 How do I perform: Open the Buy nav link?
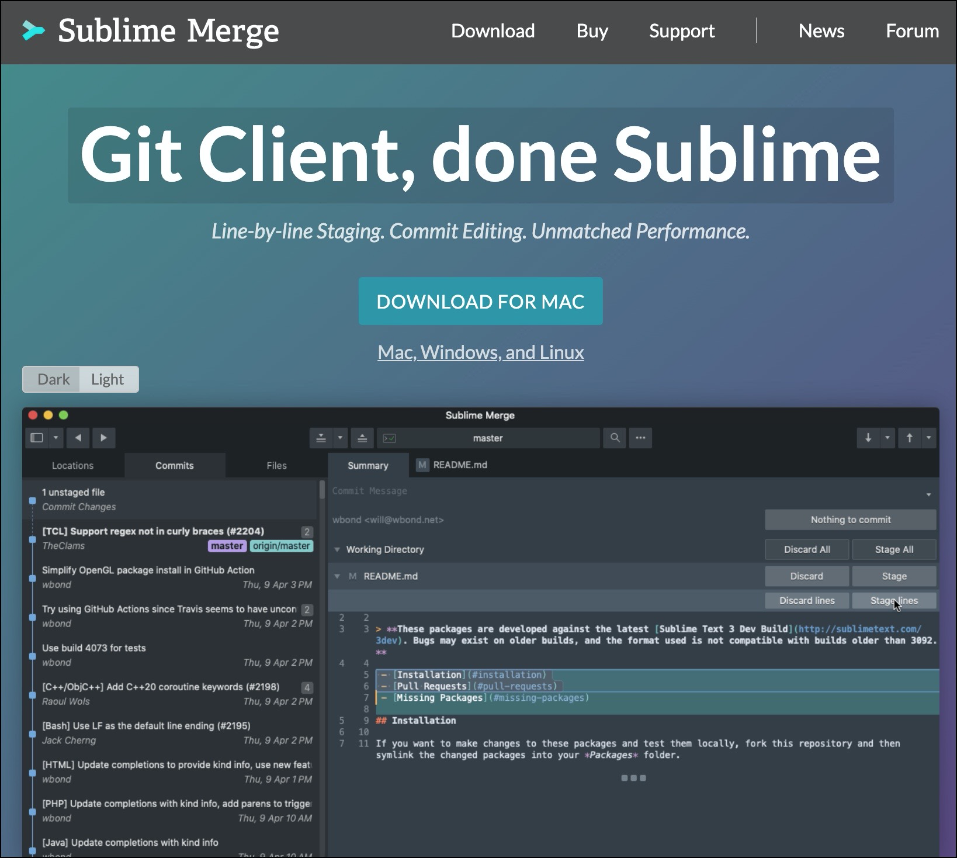(x=592, y=31)
